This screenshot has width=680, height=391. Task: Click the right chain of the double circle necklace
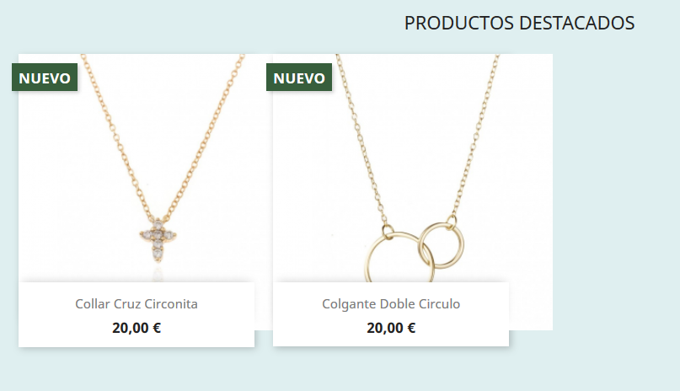click(x=476, y=134)
